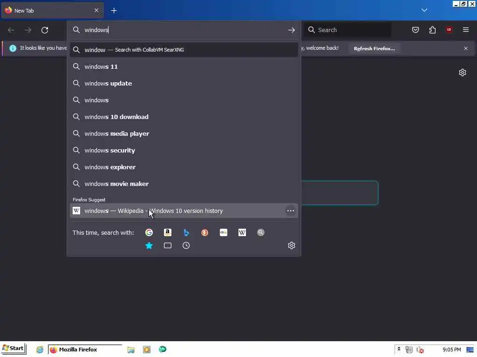
Task: Open options for Wikipedia suggestion row
Action: click(x=291, y=211)
